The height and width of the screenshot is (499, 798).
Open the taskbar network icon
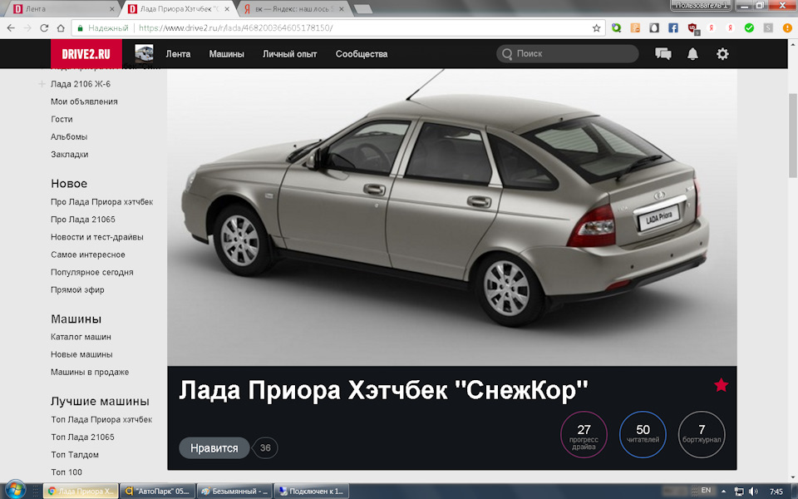739,492
